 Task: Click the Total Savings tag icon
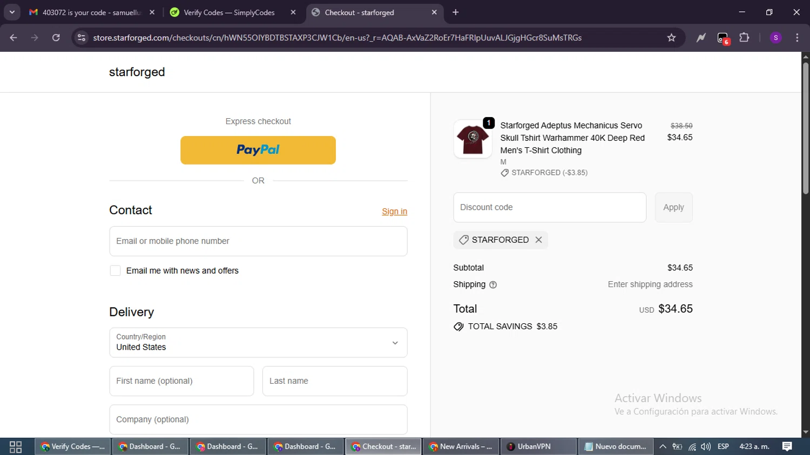click(458, 327)
